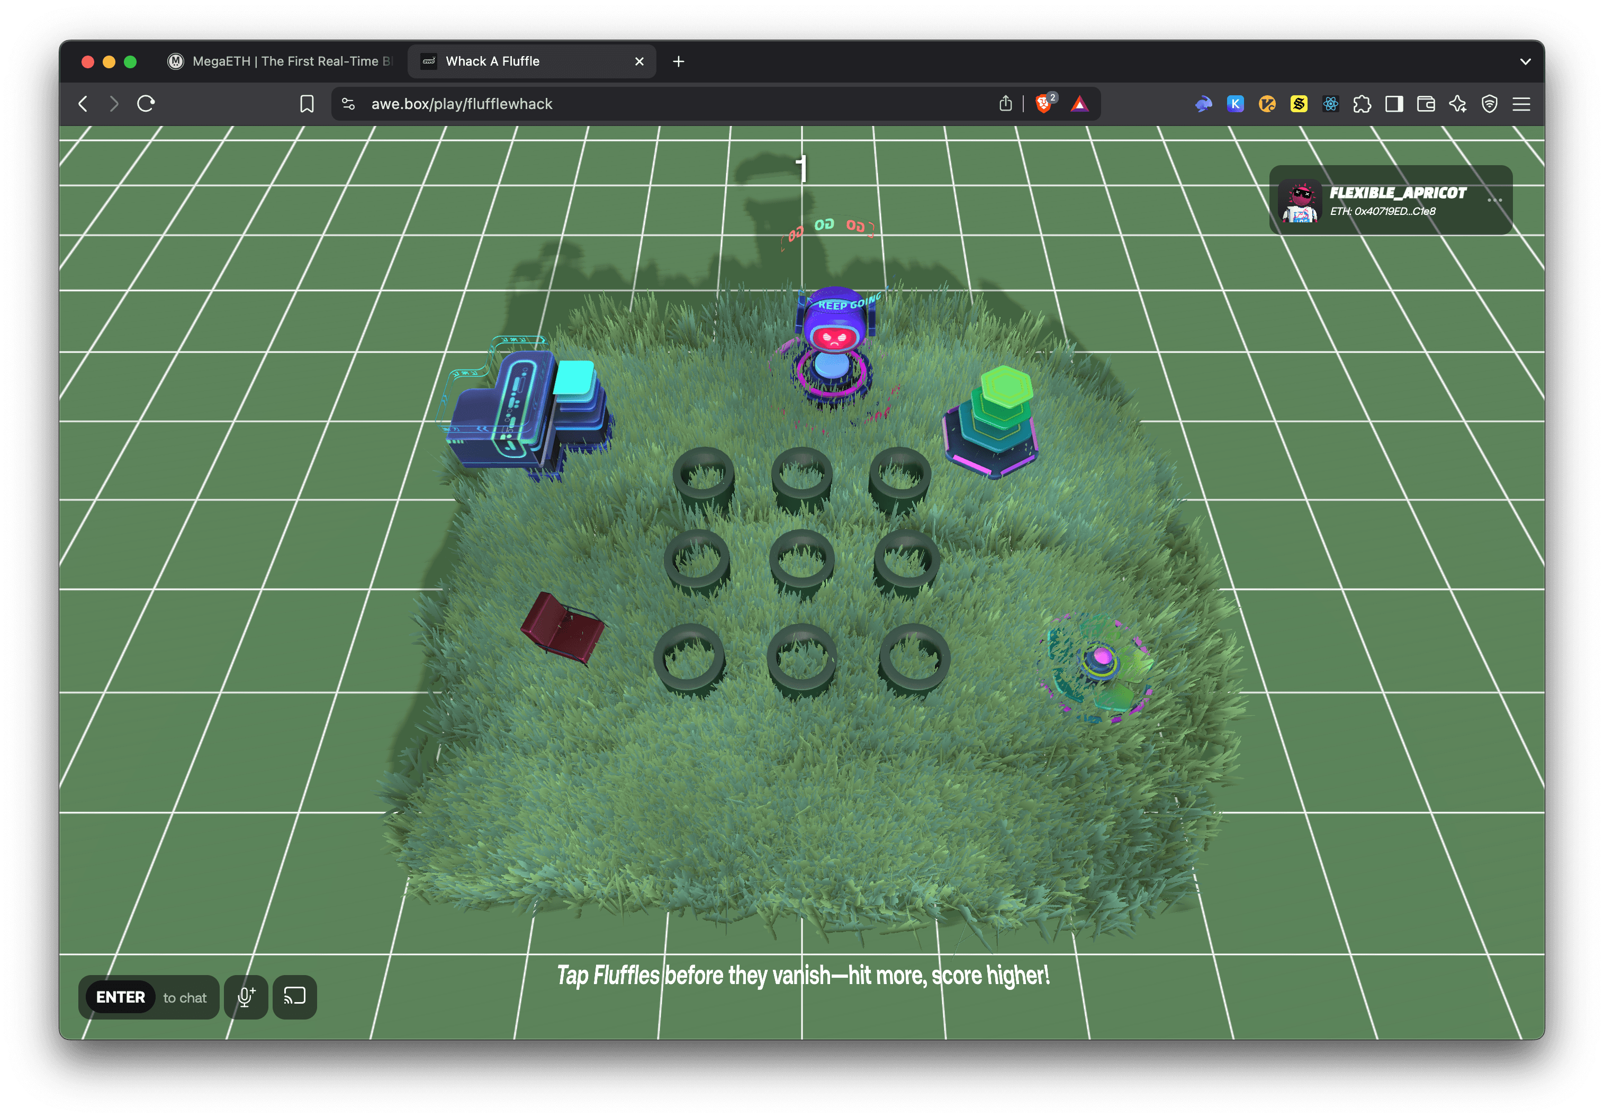The width and height of the screenshot is (1604, 1118).
Task: Open Brave Rewards triangle icon
Action: (x=1079, y=104)
